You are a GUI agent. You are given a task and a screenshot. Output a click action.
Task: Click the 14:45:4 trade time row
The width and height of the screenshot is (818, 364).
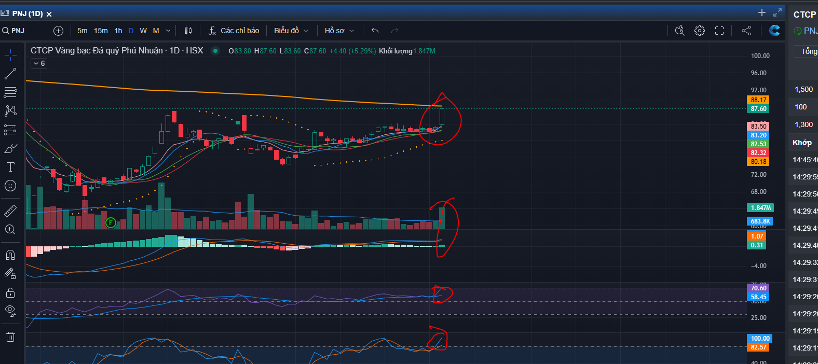tap(805, 160)
